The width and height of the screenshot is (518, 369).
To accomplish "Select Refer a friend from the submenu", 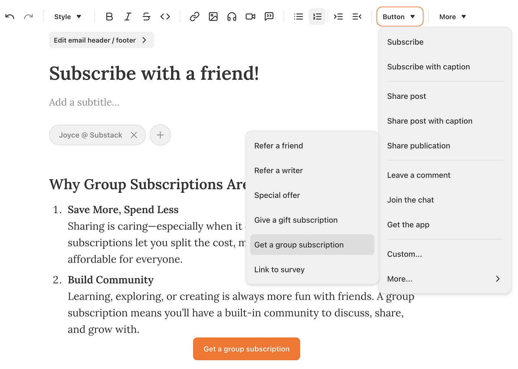I will click(279, 146).
